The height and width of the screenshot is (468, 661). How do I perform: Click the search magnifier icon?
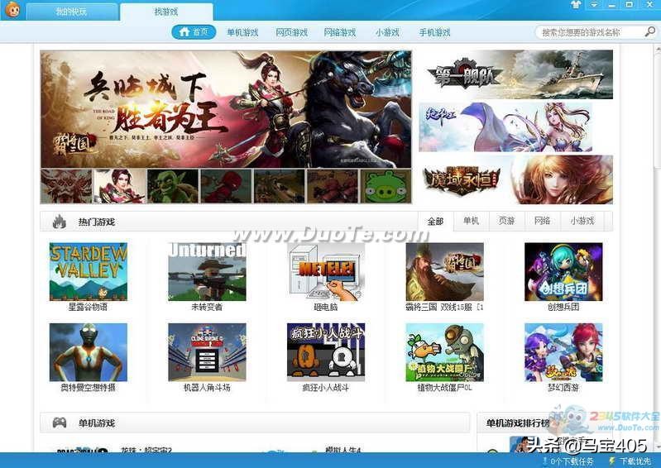coord(649,31)
